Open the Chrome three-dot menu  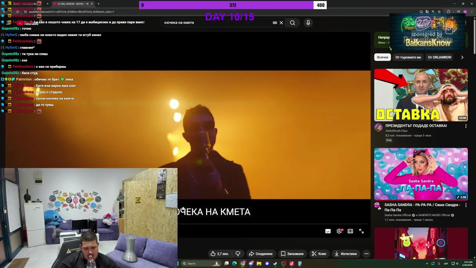(x=472, y=12)
